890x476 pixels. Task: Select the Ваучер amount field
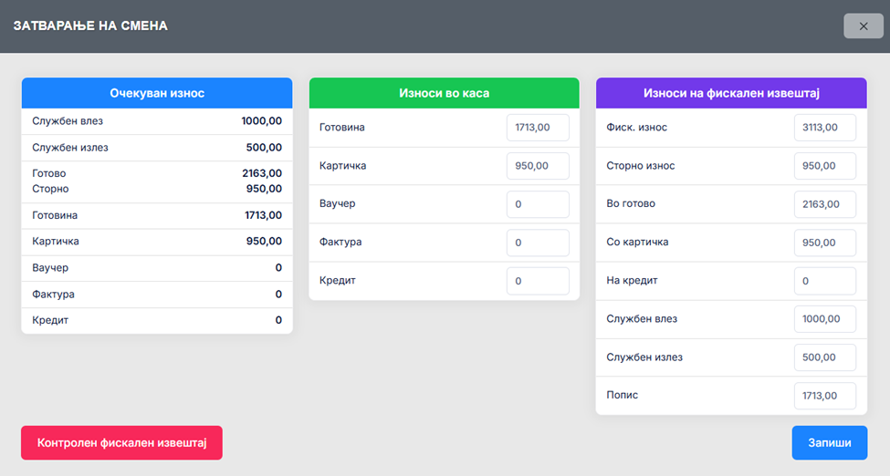tap(538, 204)
